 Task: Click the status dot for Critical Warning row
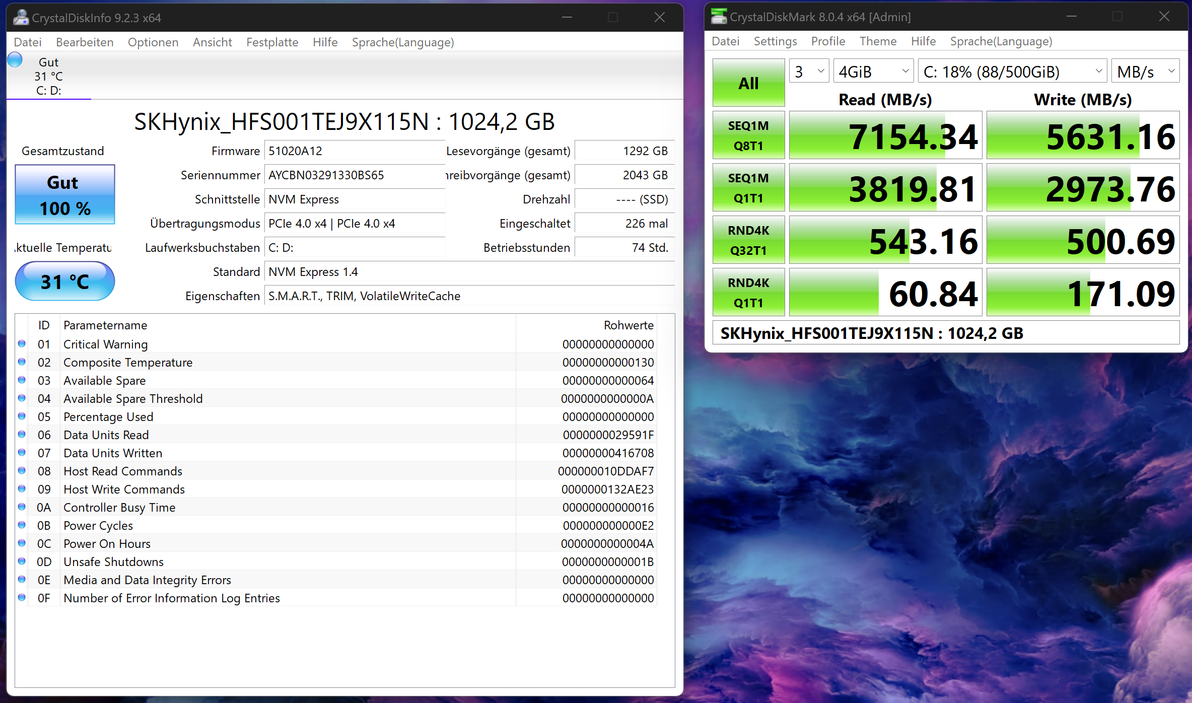coord(22,344)
